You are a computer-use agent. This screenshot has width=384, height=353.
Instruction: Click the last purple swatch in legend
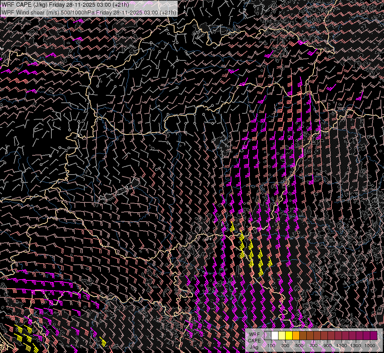click(373, 335)
